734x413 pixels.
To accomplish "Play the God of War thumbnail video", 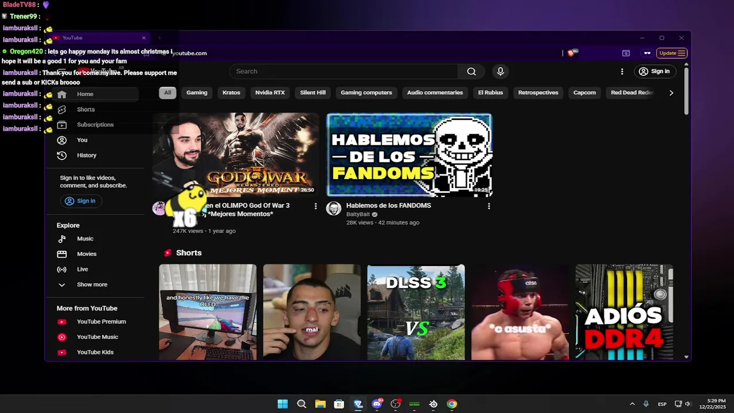I will coord(236,155).
